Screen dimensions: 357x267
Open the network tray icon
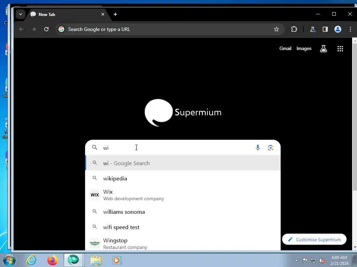pos(313,260)
